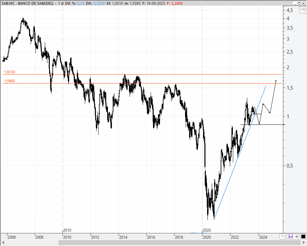
Task: Click the right arrow of the horizontal scrollbar
Action: point(304,243)
